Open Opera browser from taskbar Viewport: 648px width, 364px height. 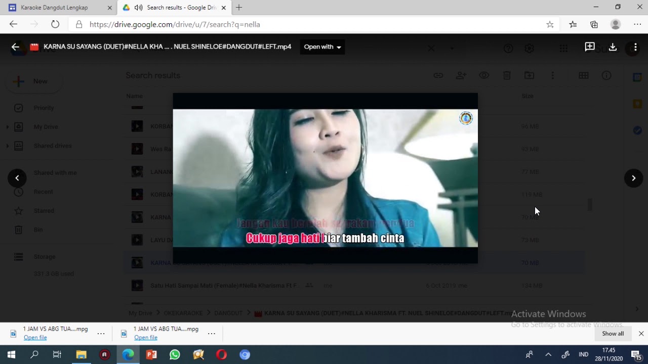click(221, 354)
